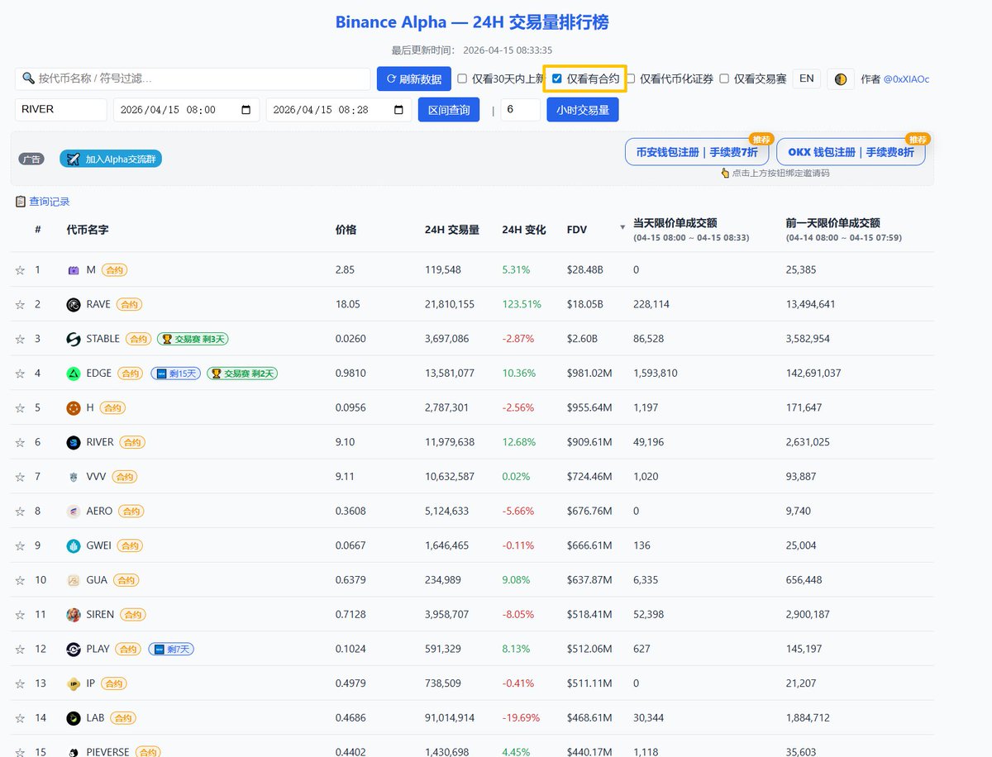The width and height of the screenshot is (992, 757).
Task: Star the PLAY token row
Action: click(20, 650)
